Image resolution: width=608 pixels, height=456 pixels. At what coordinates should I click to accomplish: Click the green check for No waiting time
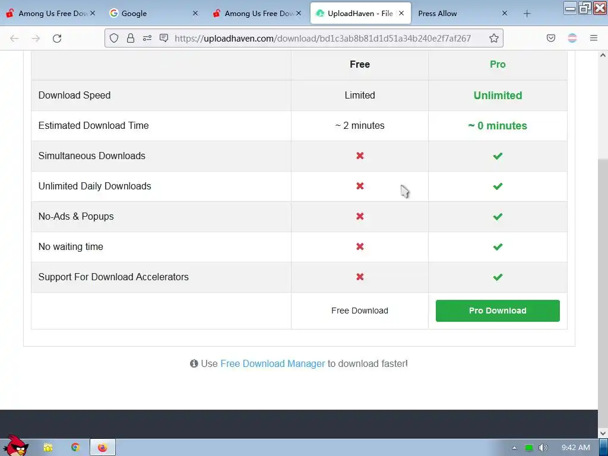[x=498, y=246]
